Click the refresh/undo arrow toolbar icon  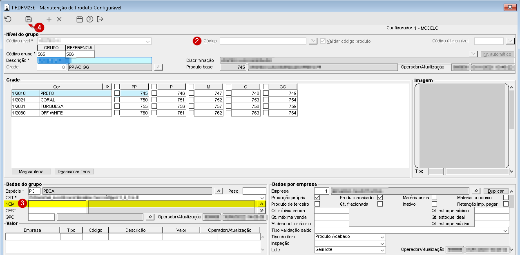(x=8, y=19)
